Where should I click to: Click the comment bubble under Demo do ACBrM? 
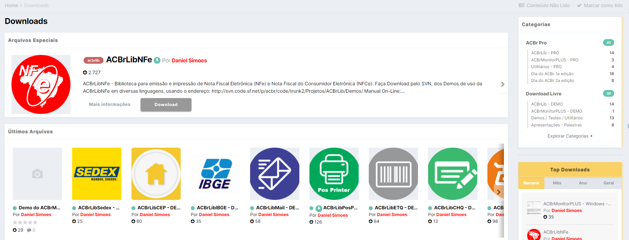point(29,230)
